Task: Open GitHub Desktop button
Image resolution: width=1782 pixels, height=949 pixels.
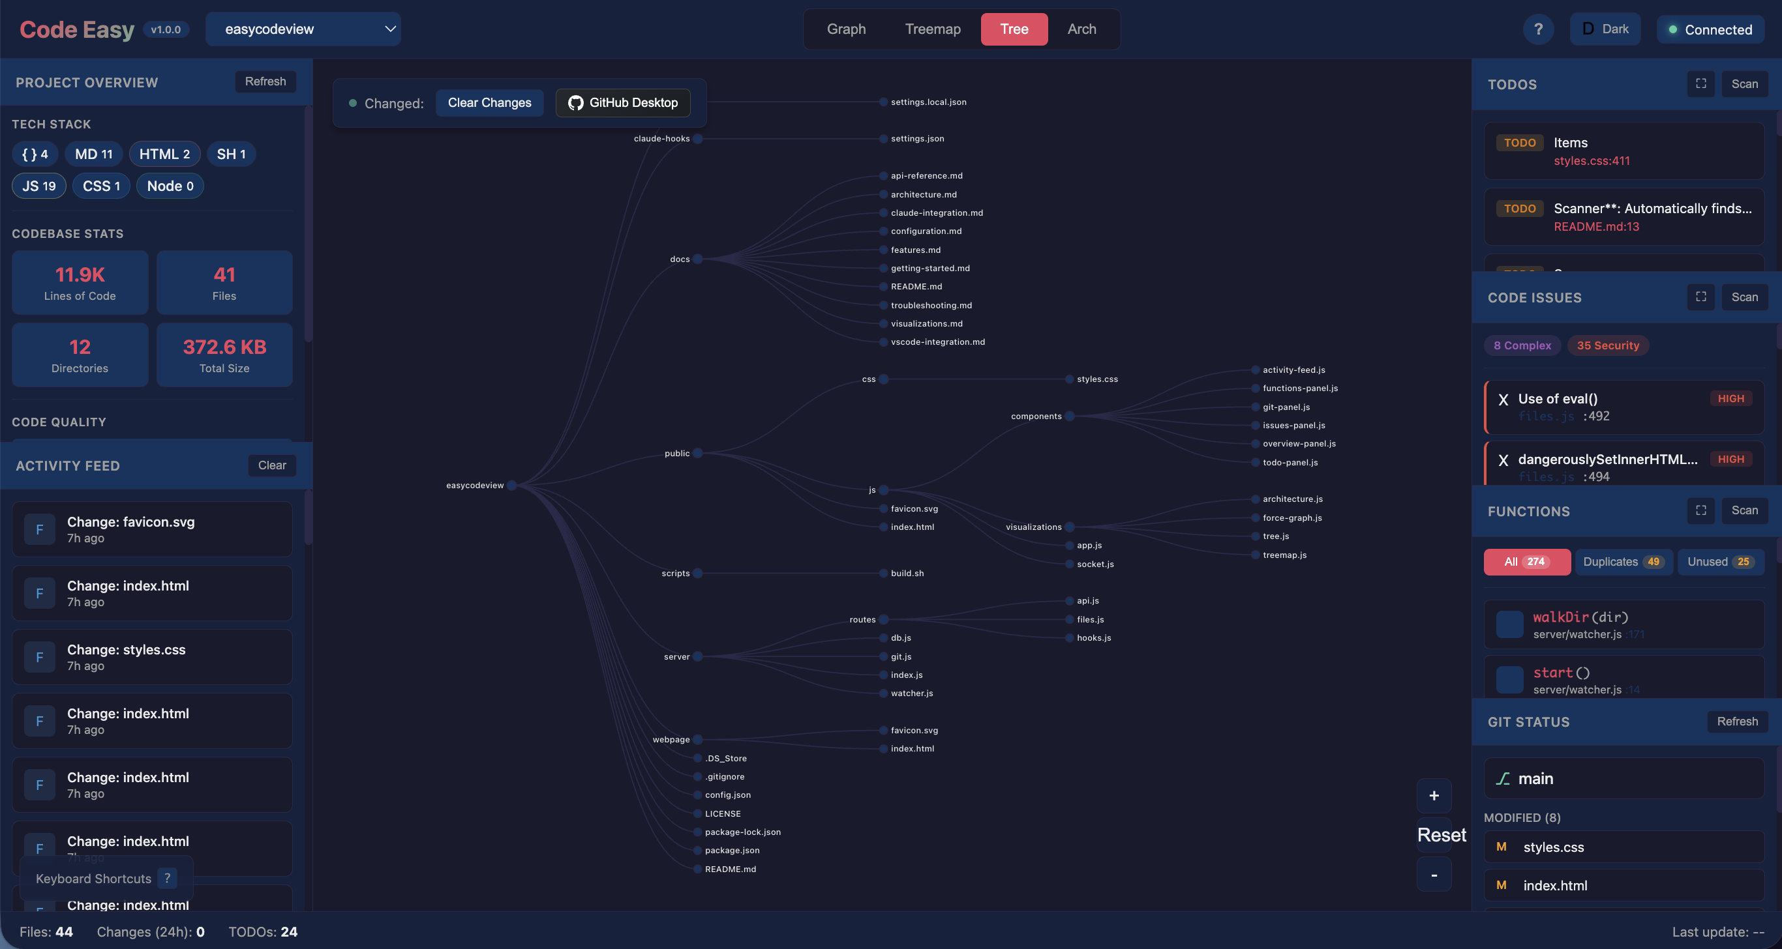Action: pyautogui.click(x=623, y=103)
